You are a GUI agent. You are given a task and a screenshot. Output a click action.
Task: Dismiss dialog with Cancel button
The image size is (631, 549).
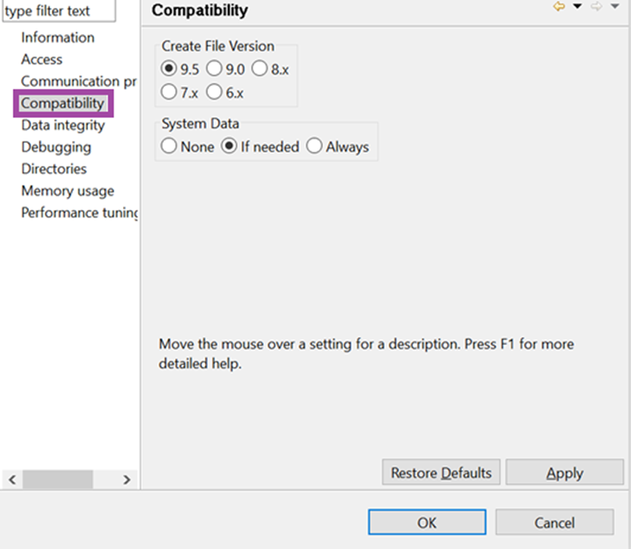(554, 522)
